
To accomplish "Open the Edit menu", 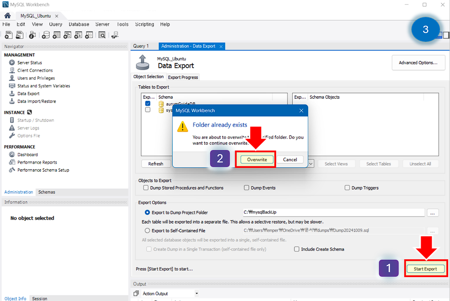I will (21, 24).
